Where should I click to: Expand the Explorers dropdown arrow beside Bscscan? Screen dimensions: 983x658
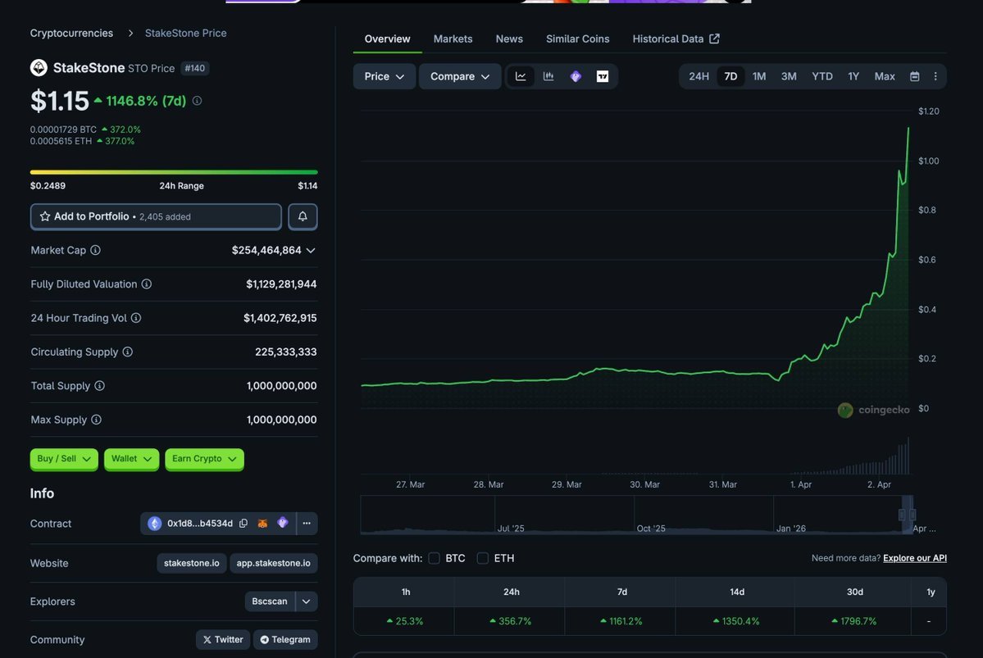pyautogui.click(x=306, y=601)
